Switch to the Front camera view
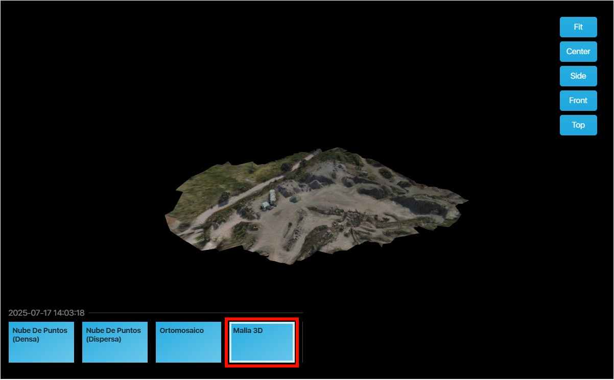Image resolution: width=614 pixels, height=380 pixels. [578, 101]
